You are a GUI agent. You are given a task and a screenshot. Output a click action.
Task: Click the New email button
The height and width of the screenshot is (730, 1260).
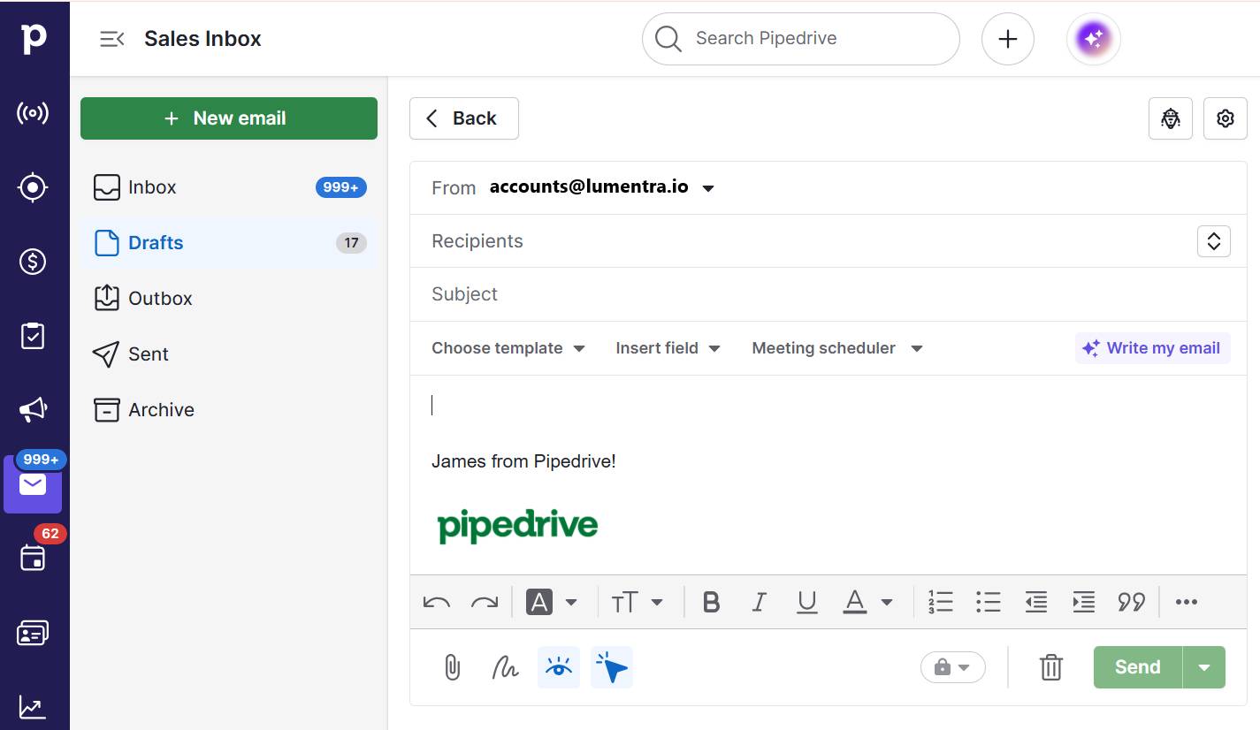(x=229, y=118)
